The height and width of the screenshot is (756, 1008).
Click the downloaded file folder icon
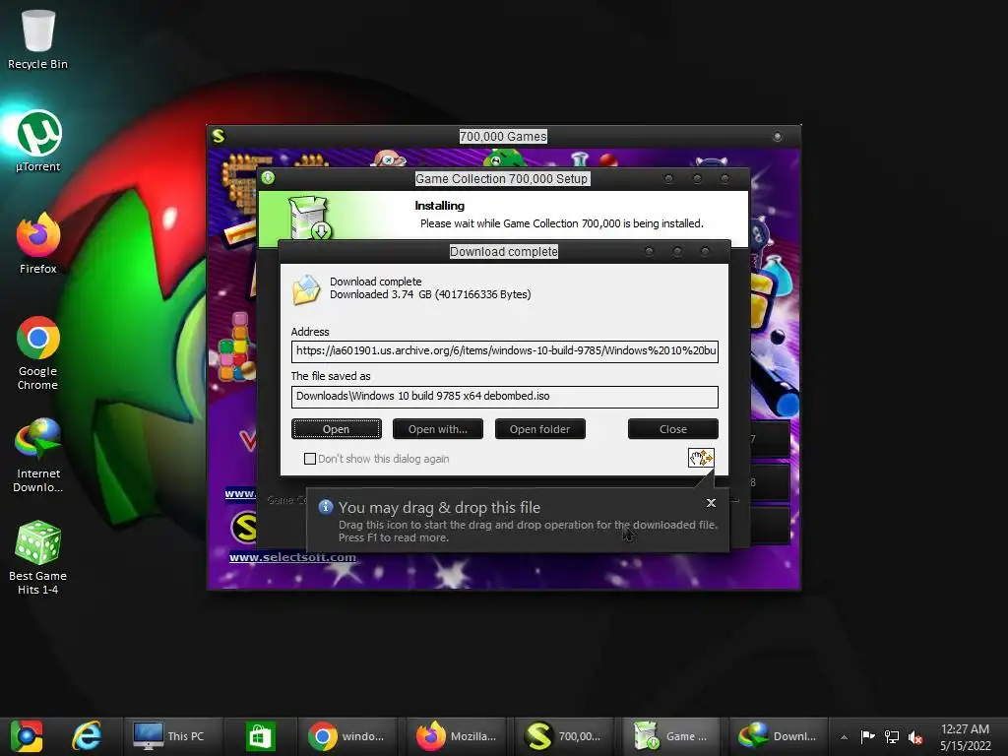[x=307, y=289]
